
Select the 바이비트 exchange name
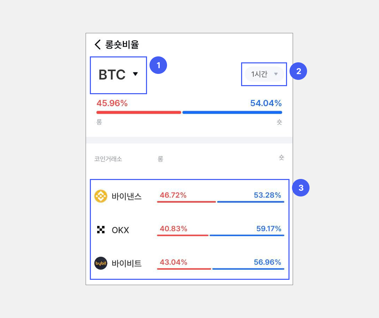point(127,263)
